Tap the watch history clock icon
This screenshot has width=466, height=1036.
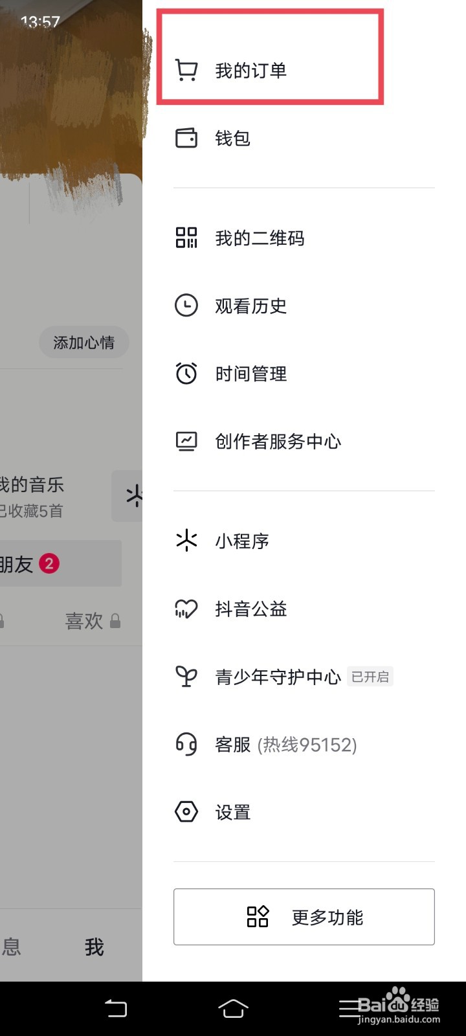tap(186, 306)
